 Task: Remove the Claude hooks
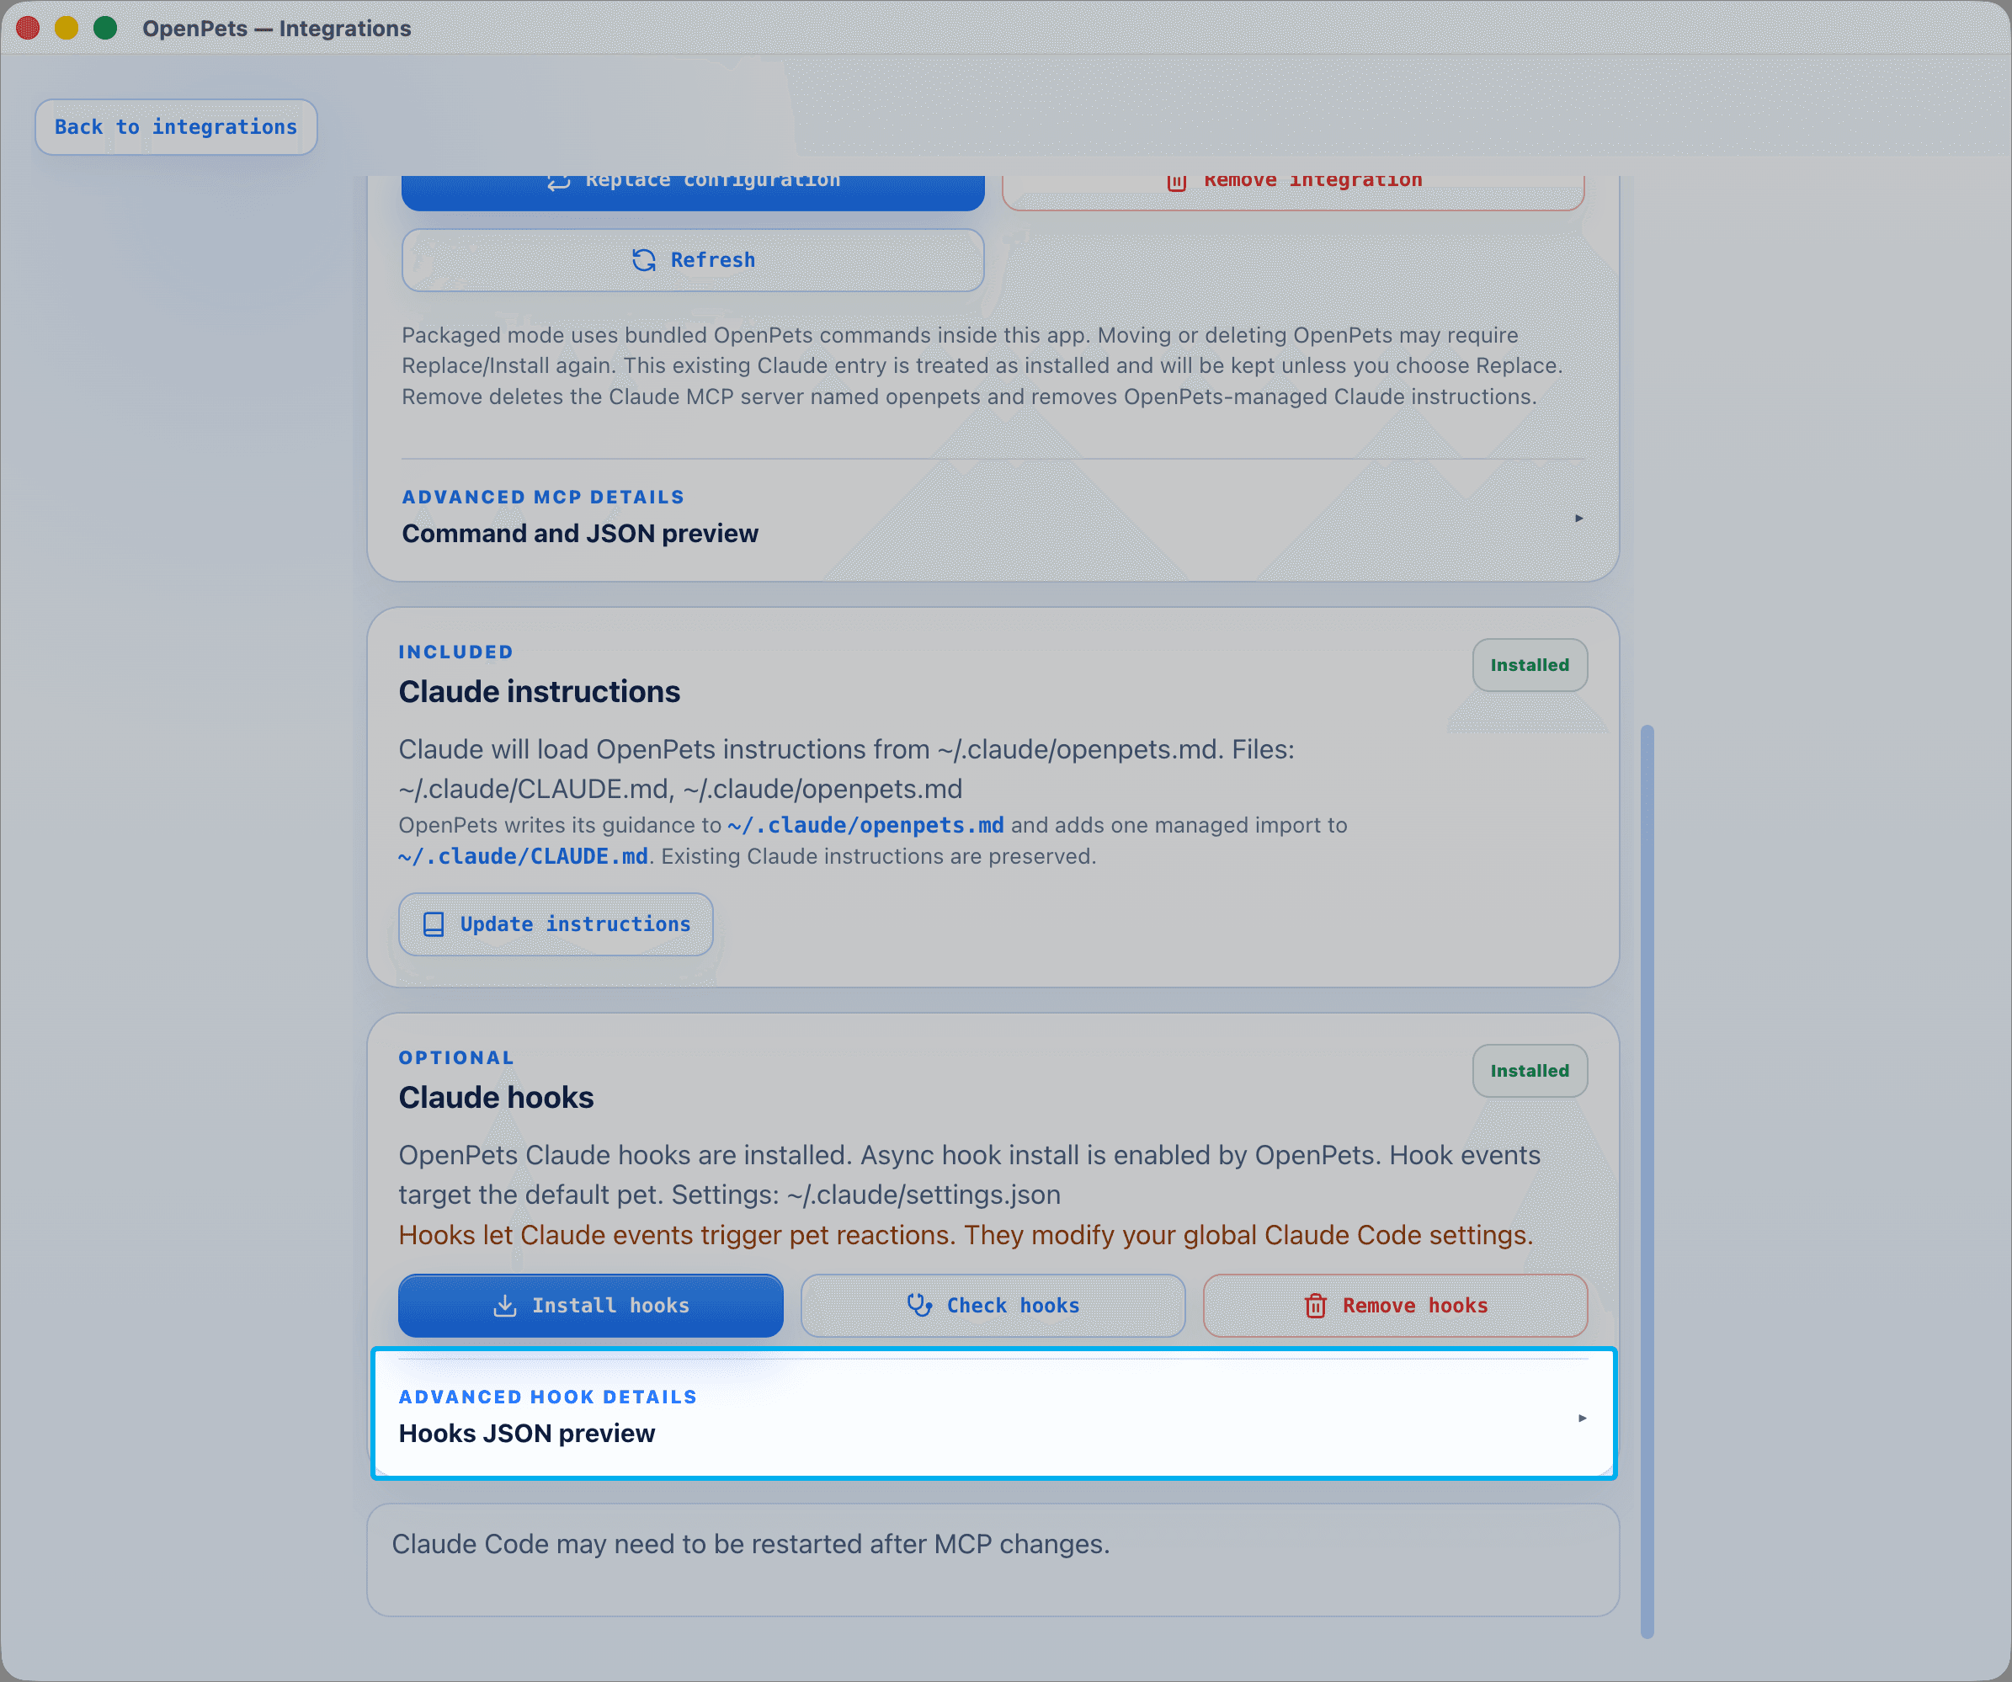pos(1395,1306)
